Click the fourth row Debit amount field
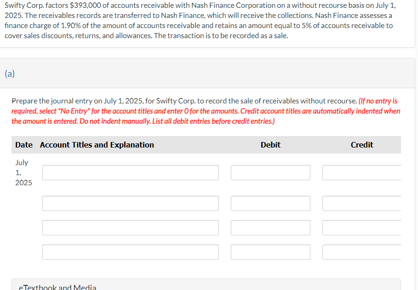The width and height of the screenshot is (418, 290). tap(270, 252)
